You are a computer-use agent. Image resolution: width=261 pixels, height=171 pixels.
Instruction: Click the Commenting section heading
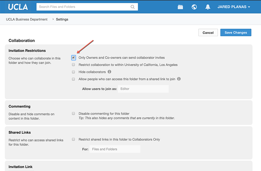coord(19,106)
